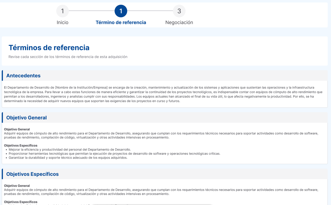Click progress line leading to Negociación step
This screenshot has width=331, height=205.
[x=150, y=11]
